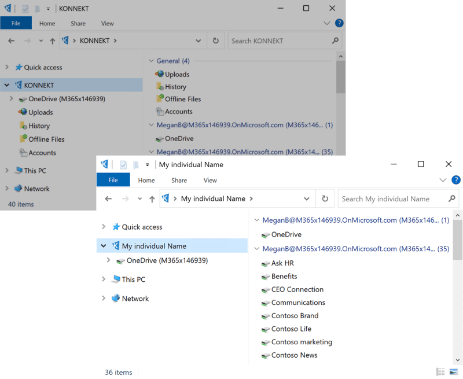Open Contoso Life drive
463x379 pixels.
pos(286,329)
